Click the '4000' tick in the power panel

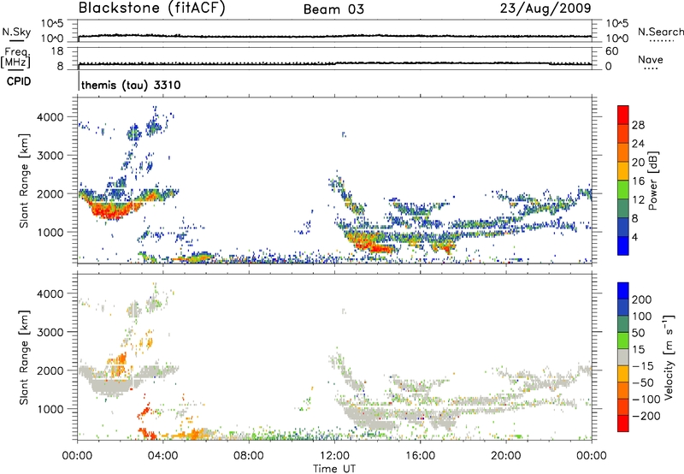(50, 117)
